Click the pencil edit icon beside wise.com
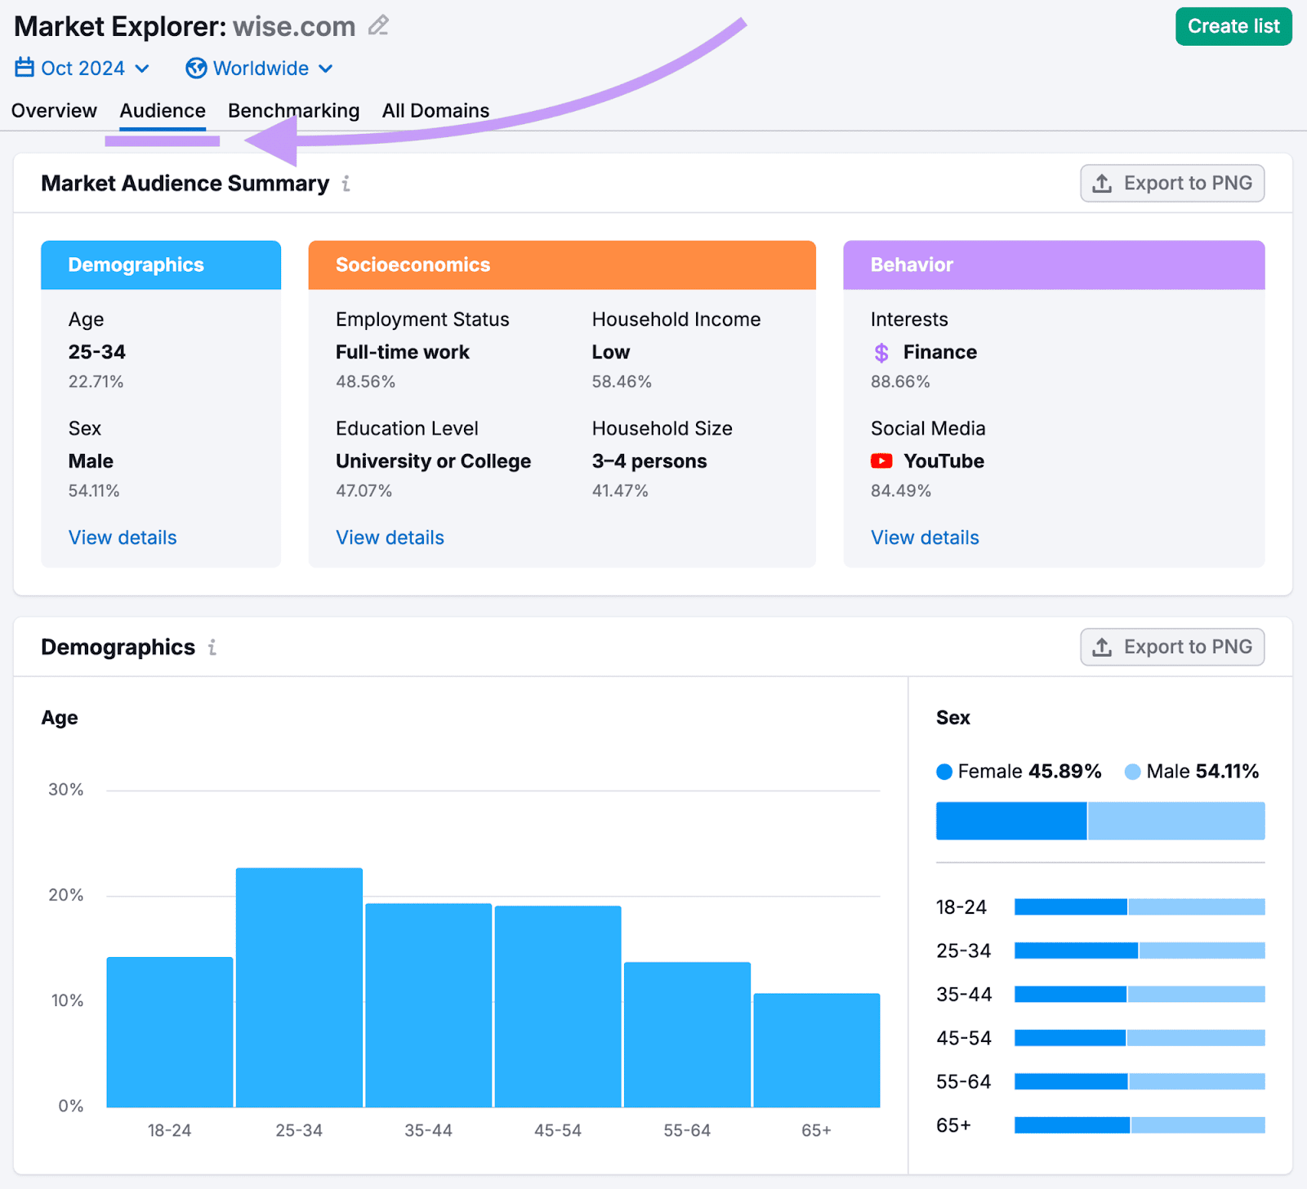1307x1189 pixels. (x=377, y=25)
